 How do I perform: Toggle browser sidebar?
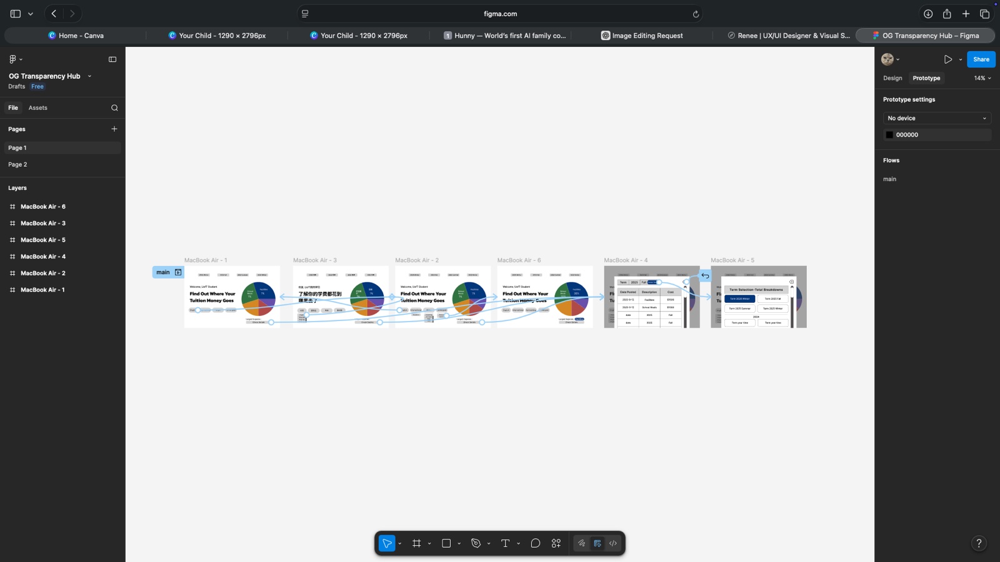(16, 14)
